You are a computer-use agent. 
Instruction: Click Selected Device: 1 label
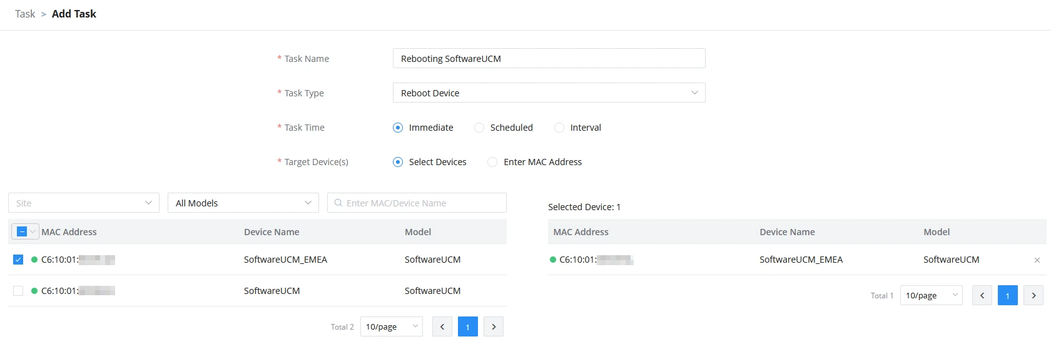[x=584, y=207]
